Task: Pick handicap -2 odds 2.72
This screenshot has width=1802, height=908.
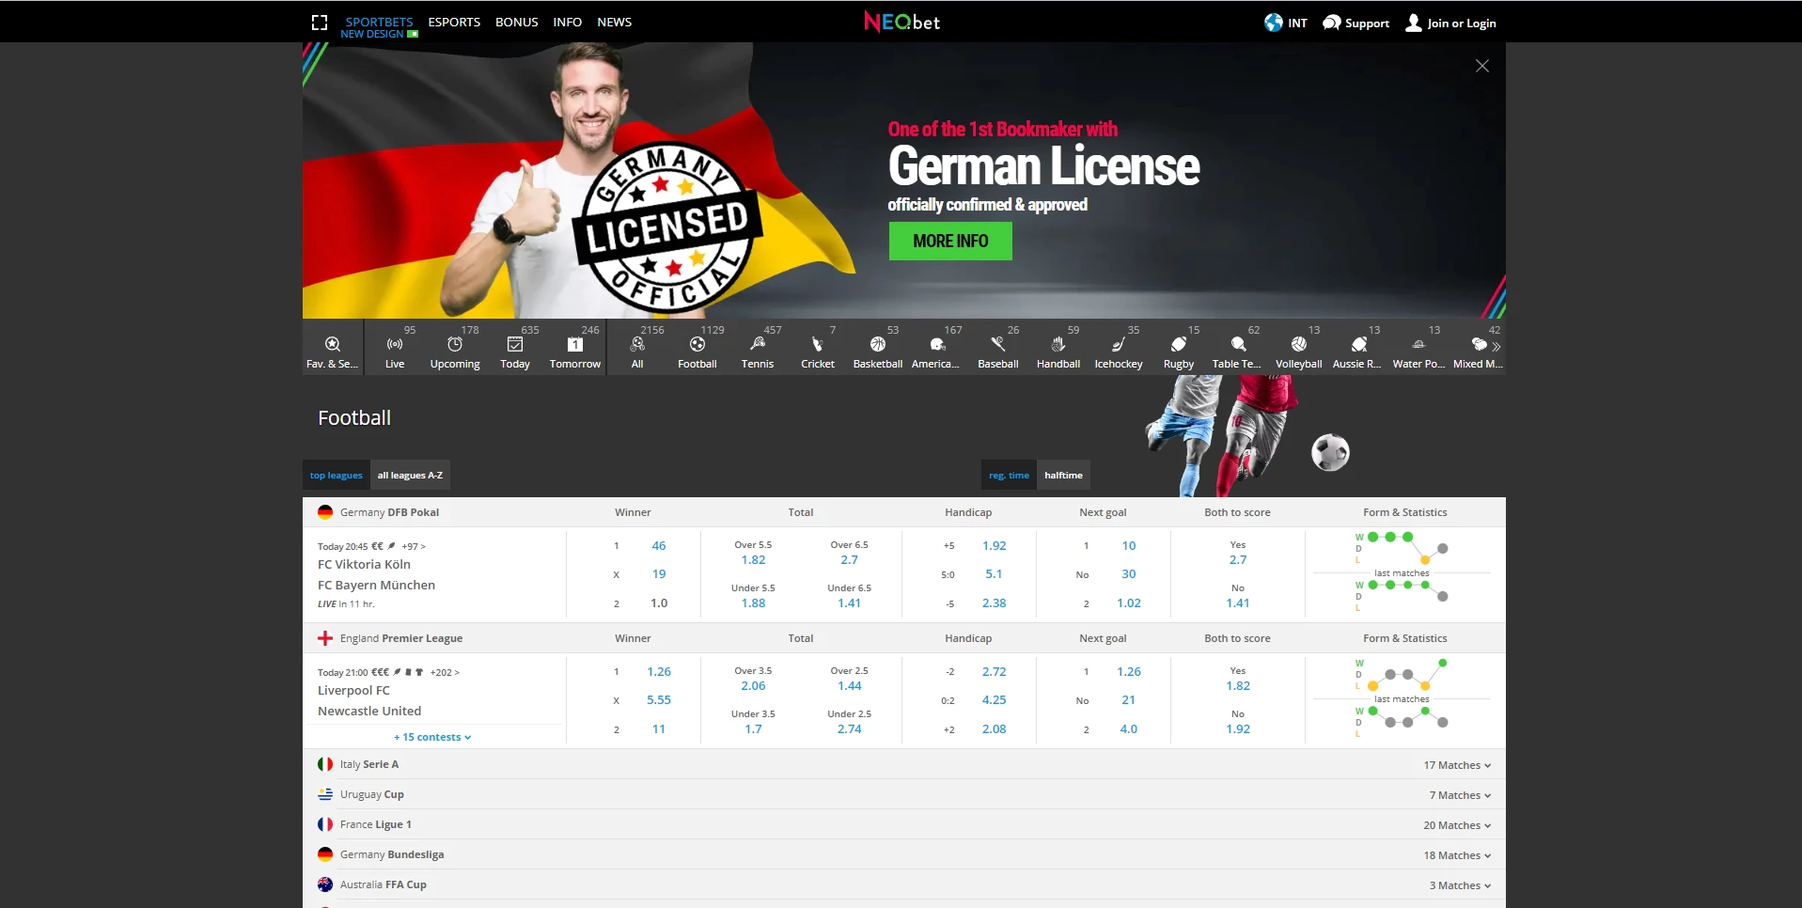Action: click(994, 671)
